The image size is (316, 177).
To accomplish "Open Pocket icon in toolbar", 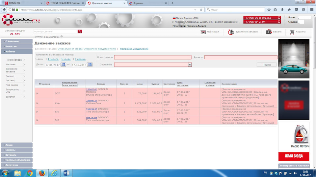I will (x=297, y=10).
